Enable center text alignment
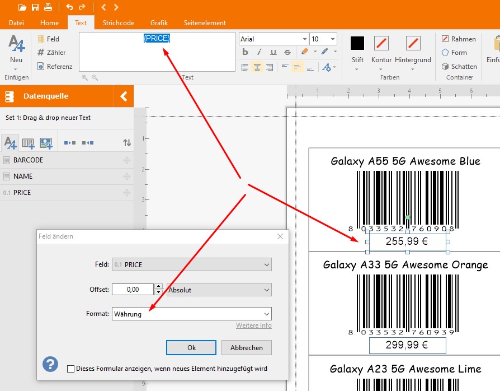Screen dimensions: 500x391 coord(257,67)
